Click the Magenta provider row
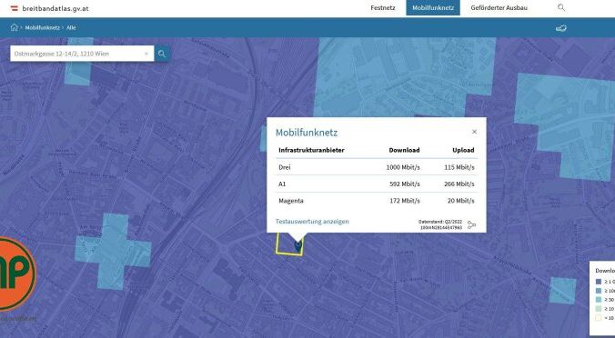Screen dimensions: 615x338 tap(376, 201)
